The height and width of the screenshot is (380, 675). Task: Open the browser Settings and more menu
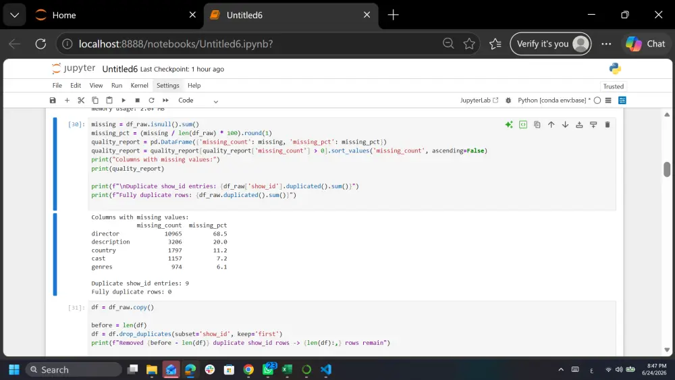pos(606,44)
